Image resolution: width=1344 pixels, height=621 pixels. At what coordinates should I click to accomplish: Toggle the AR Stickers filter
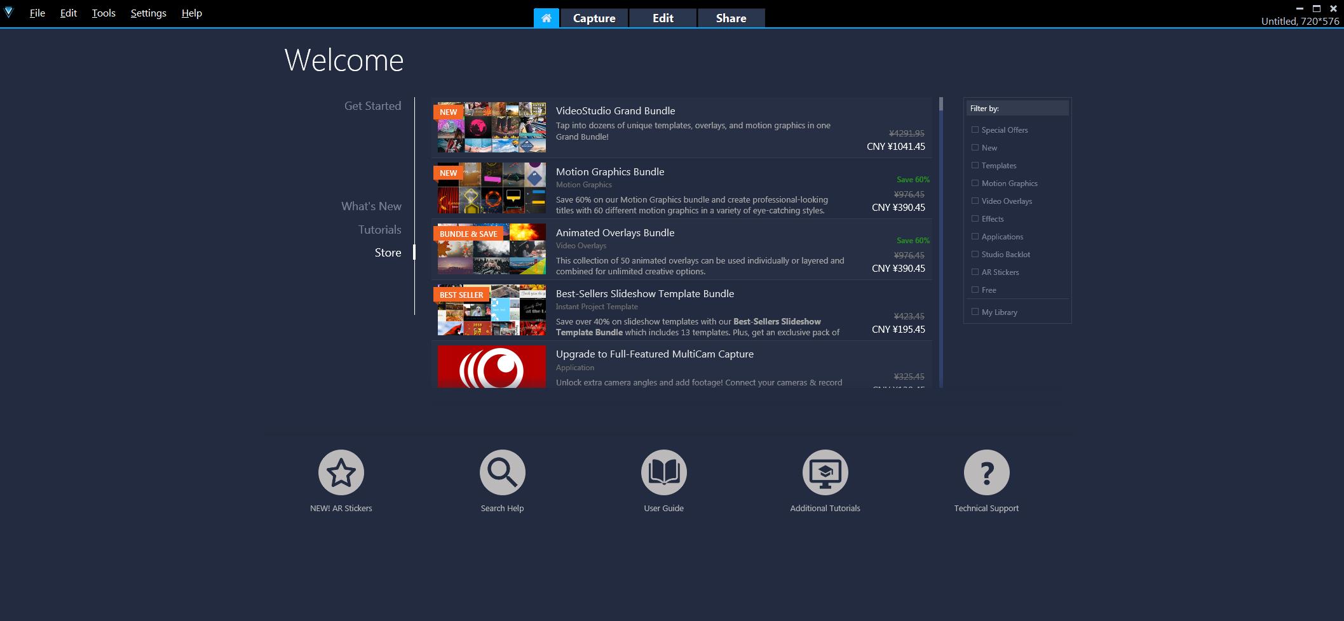(x=975, y=272)
